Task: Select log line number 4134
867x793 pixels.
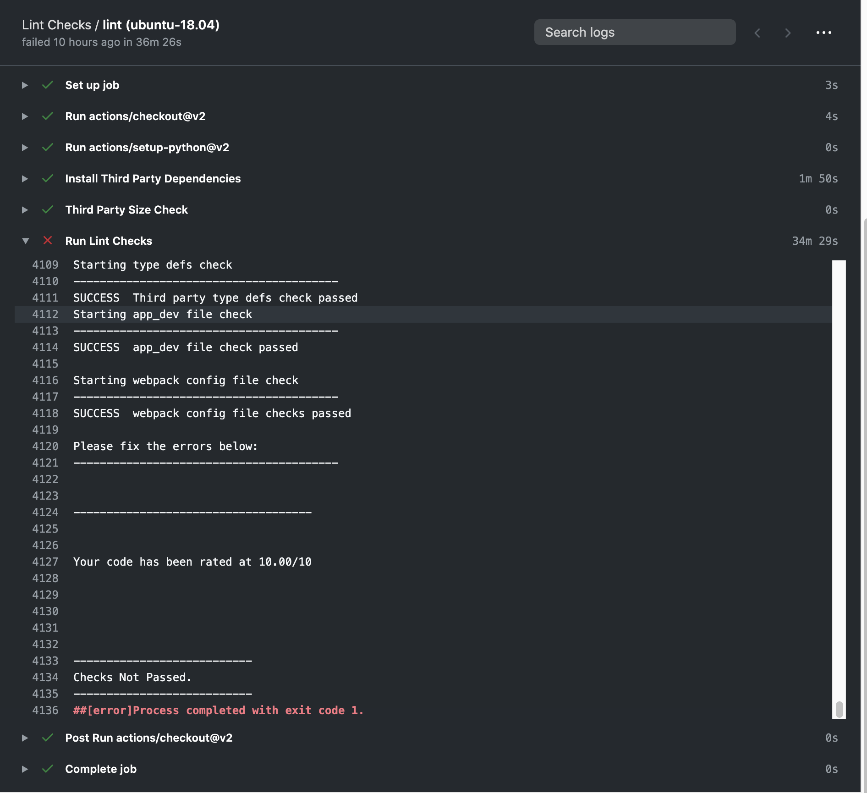Action: click(x=45, y=677)
